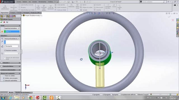Click the direction of extrusion selection box

pos(12,42)
